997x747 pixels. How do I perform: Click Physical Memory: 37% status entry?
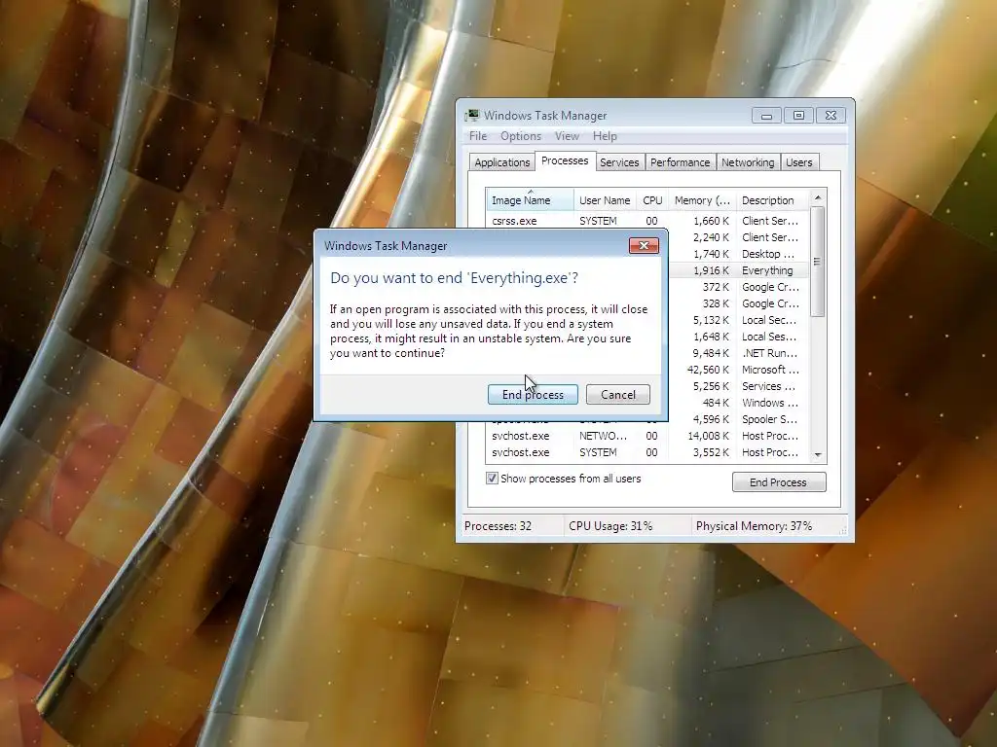(x=755, y=526)
